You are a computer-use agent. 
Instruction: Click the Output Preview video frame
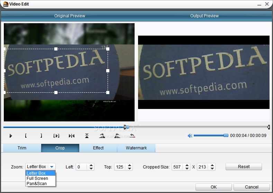point(204,72)
